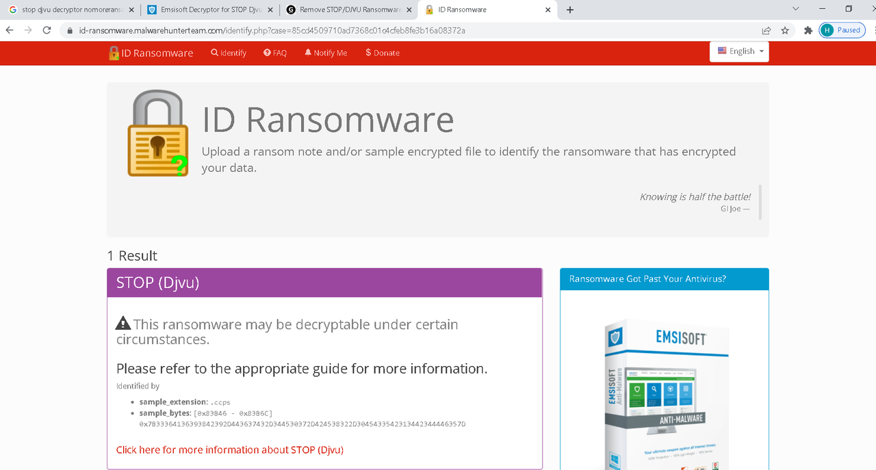The height and width of the screenshot is (470, 876).
Task: Click the sample_bytes hex value line
Action: [302, 424]
